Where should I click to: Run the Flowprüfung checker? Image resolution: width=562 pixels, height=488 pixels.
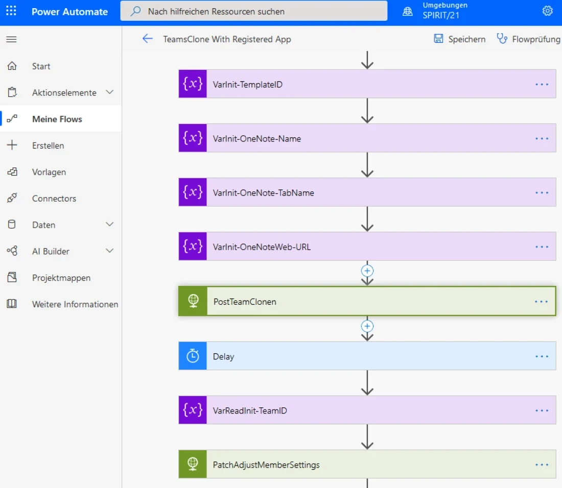[528, 39]
